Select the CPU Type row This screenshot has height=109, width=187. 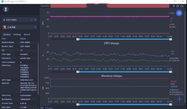(x=19, y=54)
